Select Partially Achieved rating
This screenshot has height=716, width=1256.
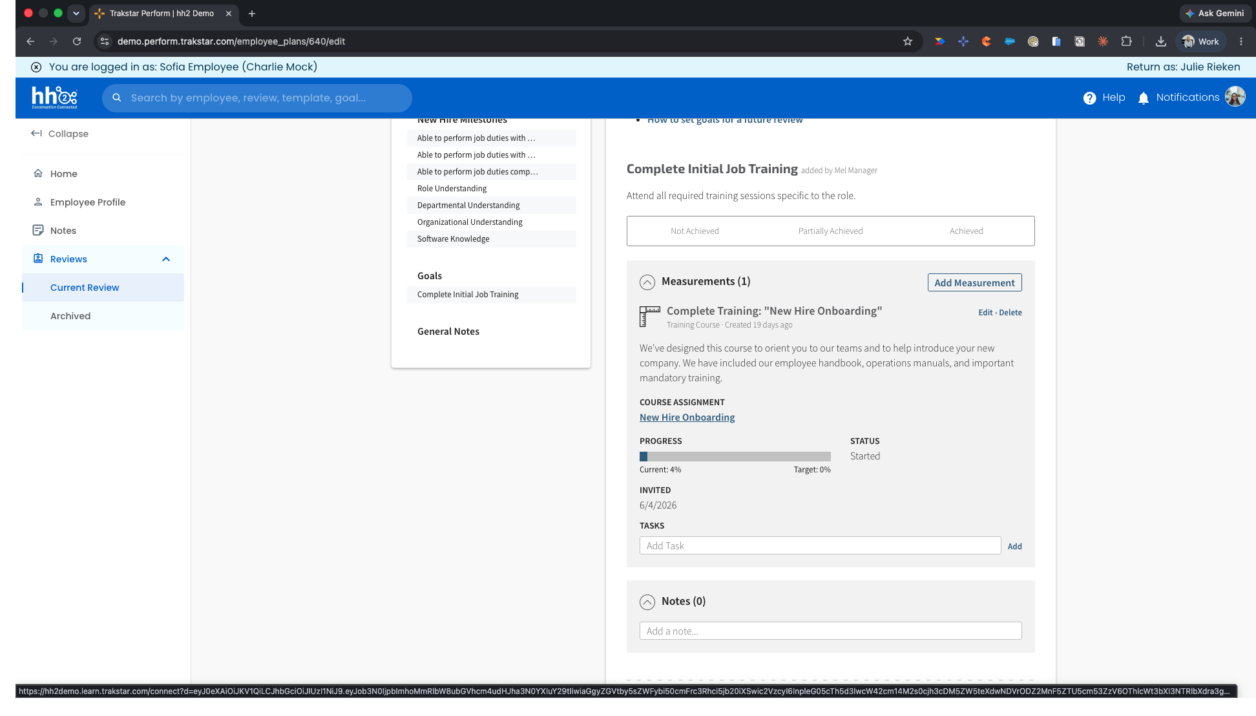[x=830, y=231]
